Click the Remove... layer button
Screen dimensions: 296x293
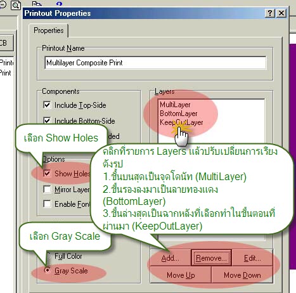click(211, 258)
